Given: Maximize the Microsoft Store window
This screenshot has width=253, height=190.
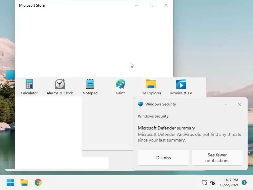Looking at the screenshot, I should (x=151, y=5).
